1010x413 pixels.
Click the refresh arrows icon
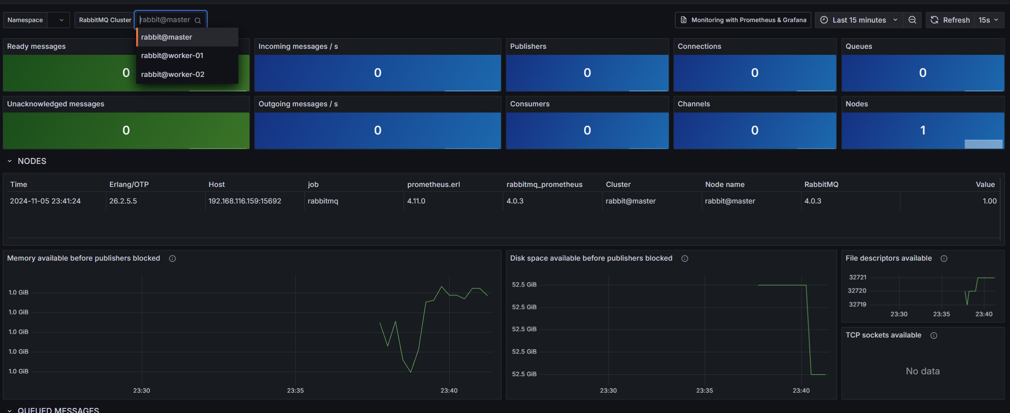(935, 20)
